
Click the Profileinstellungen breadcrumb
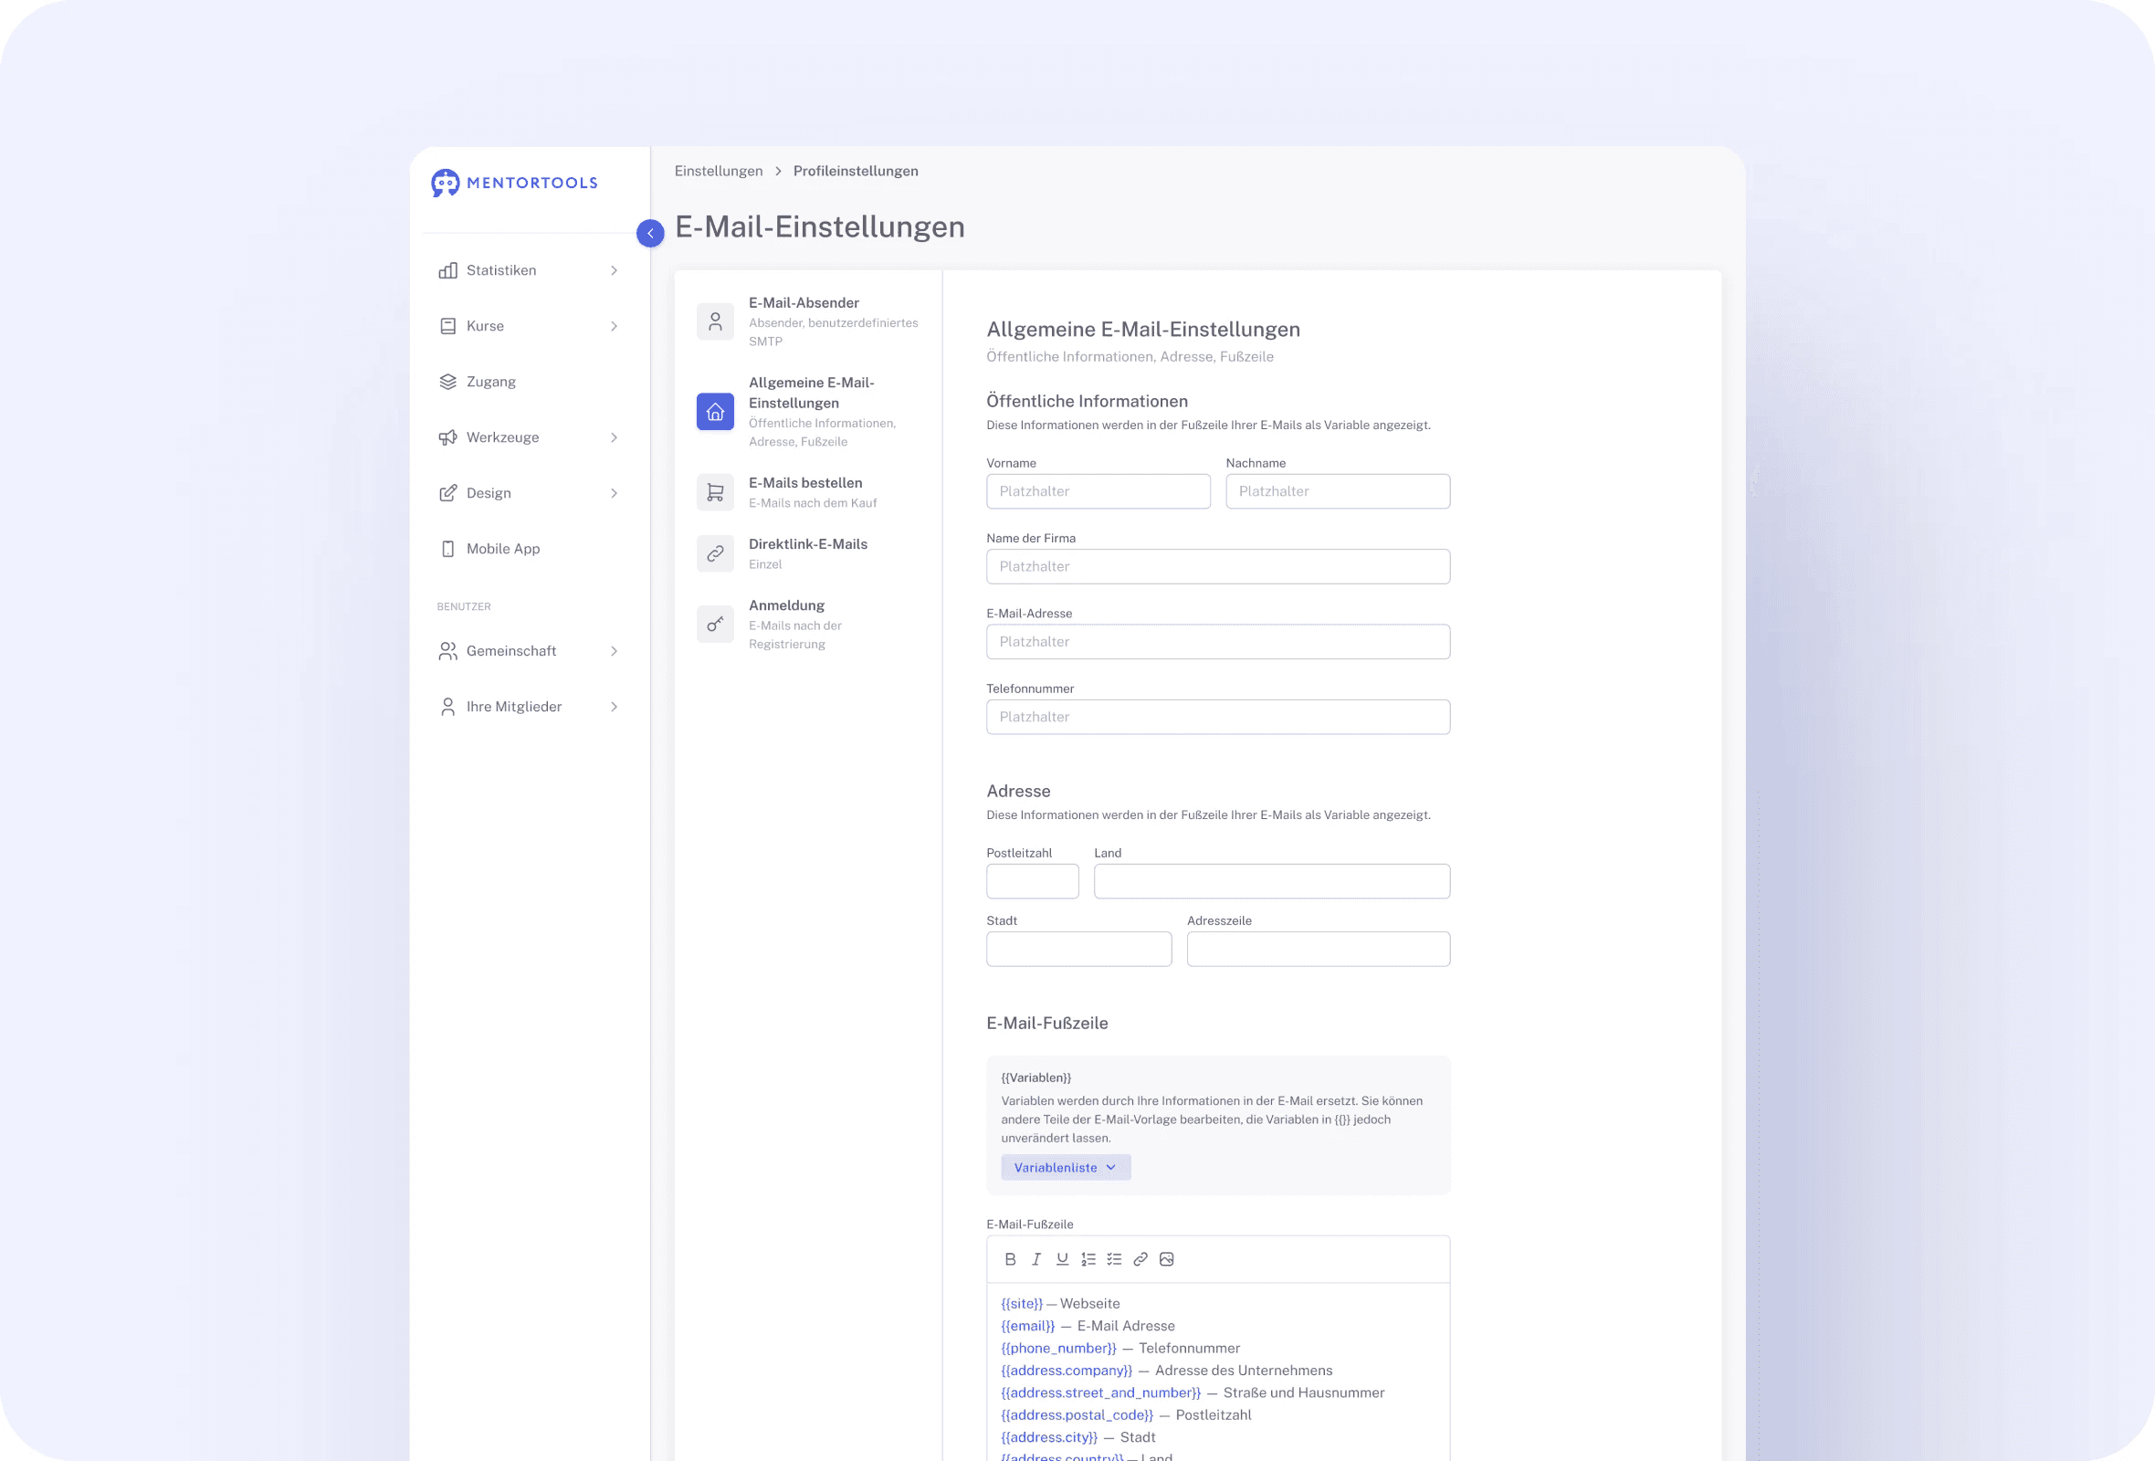[855, 171]
